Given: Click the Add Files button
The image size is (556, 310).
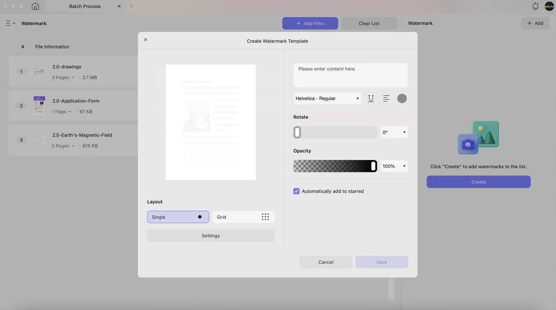Looking at the screenshot, I should (x=310, y=24).
